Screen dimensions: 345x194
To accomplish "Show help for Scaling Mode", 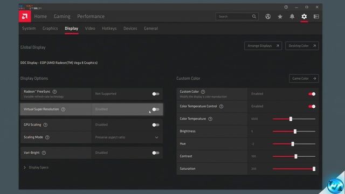I will pos(47,137).
